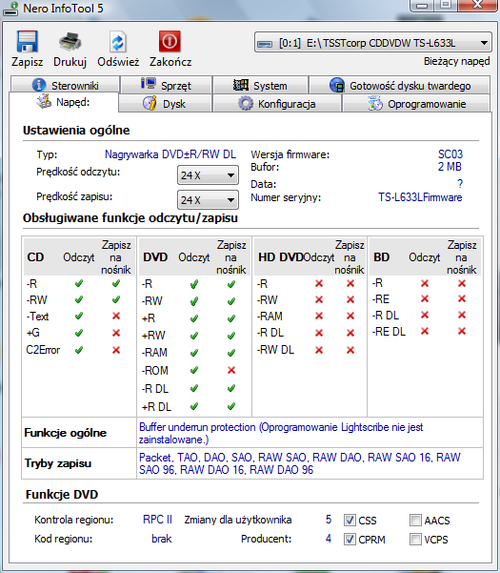Toggle the CPRM checkbox
This screenshot has height=573, width=500.
click(x=350, y=539)
